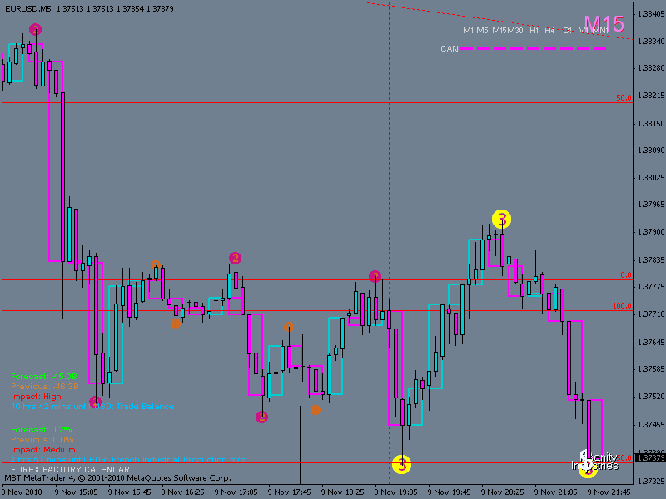Click the magenta 2 marker at the high near 17:05
This screenshot has width=666, height=499.
[x=235, y=258]
